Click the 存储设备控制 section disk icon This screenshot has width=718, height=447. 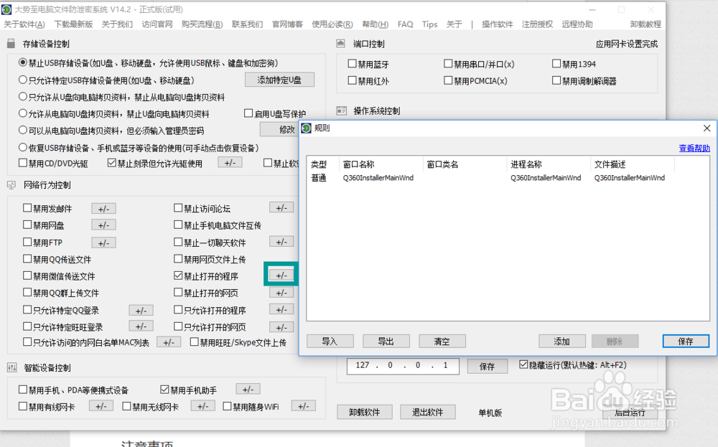[11, 42]
